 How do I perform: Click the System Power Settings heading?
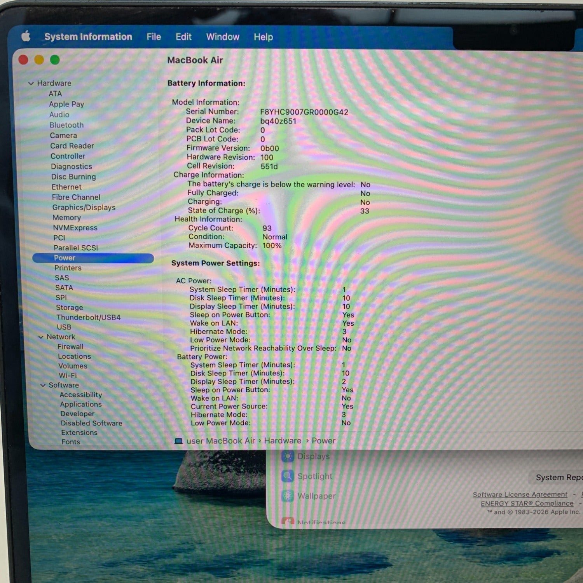coord(216,263)
